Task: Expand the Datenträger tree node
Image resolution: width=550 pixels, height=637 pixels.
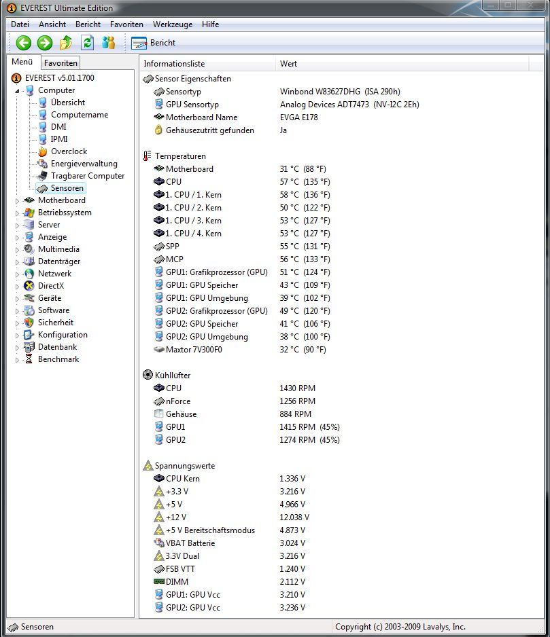Action: (17, 262)
